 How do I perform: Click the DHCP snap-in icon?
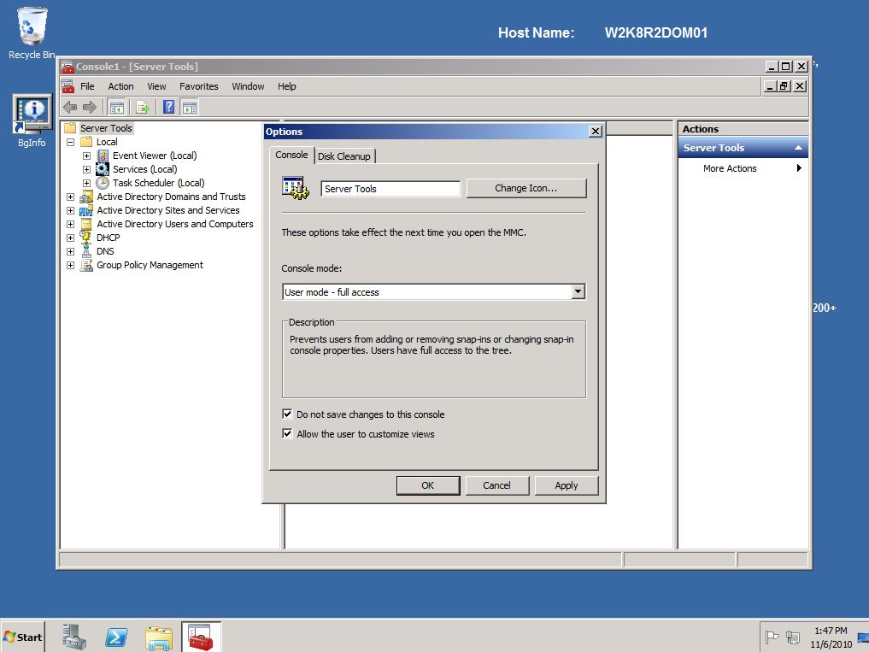pos(86,238)
